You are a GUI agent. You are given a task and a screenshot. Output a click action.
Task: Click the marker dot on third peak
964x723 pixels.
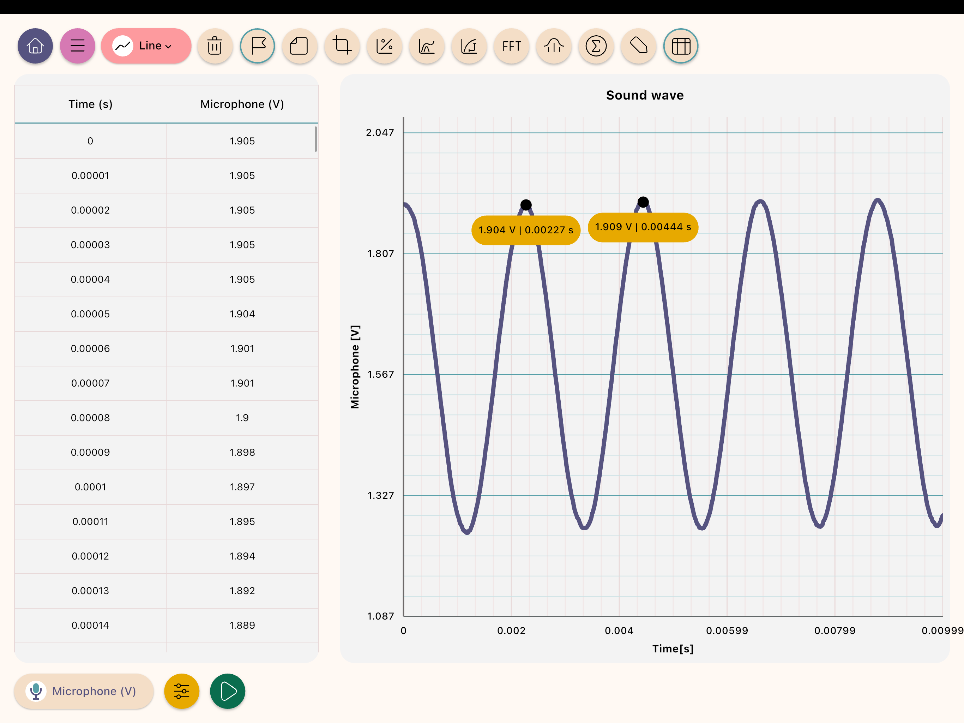[643, 202]
